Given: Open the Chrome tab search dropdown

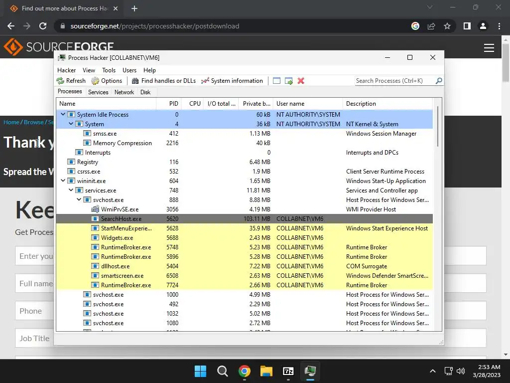Looking at the screenshot, I should pyautogui.click(x=430, y=7).
